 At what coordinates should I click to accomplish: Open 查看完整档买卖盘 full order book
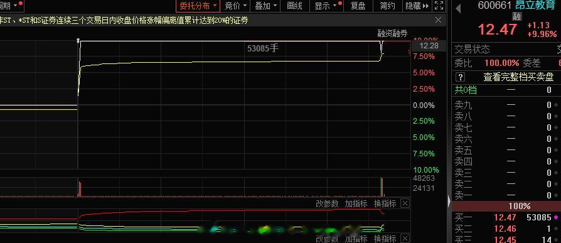click(x=518, y=77)
